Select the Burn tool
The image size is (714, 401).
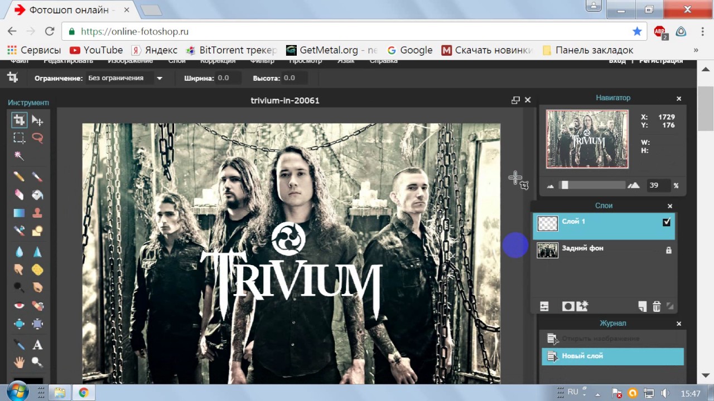point(37,287)
